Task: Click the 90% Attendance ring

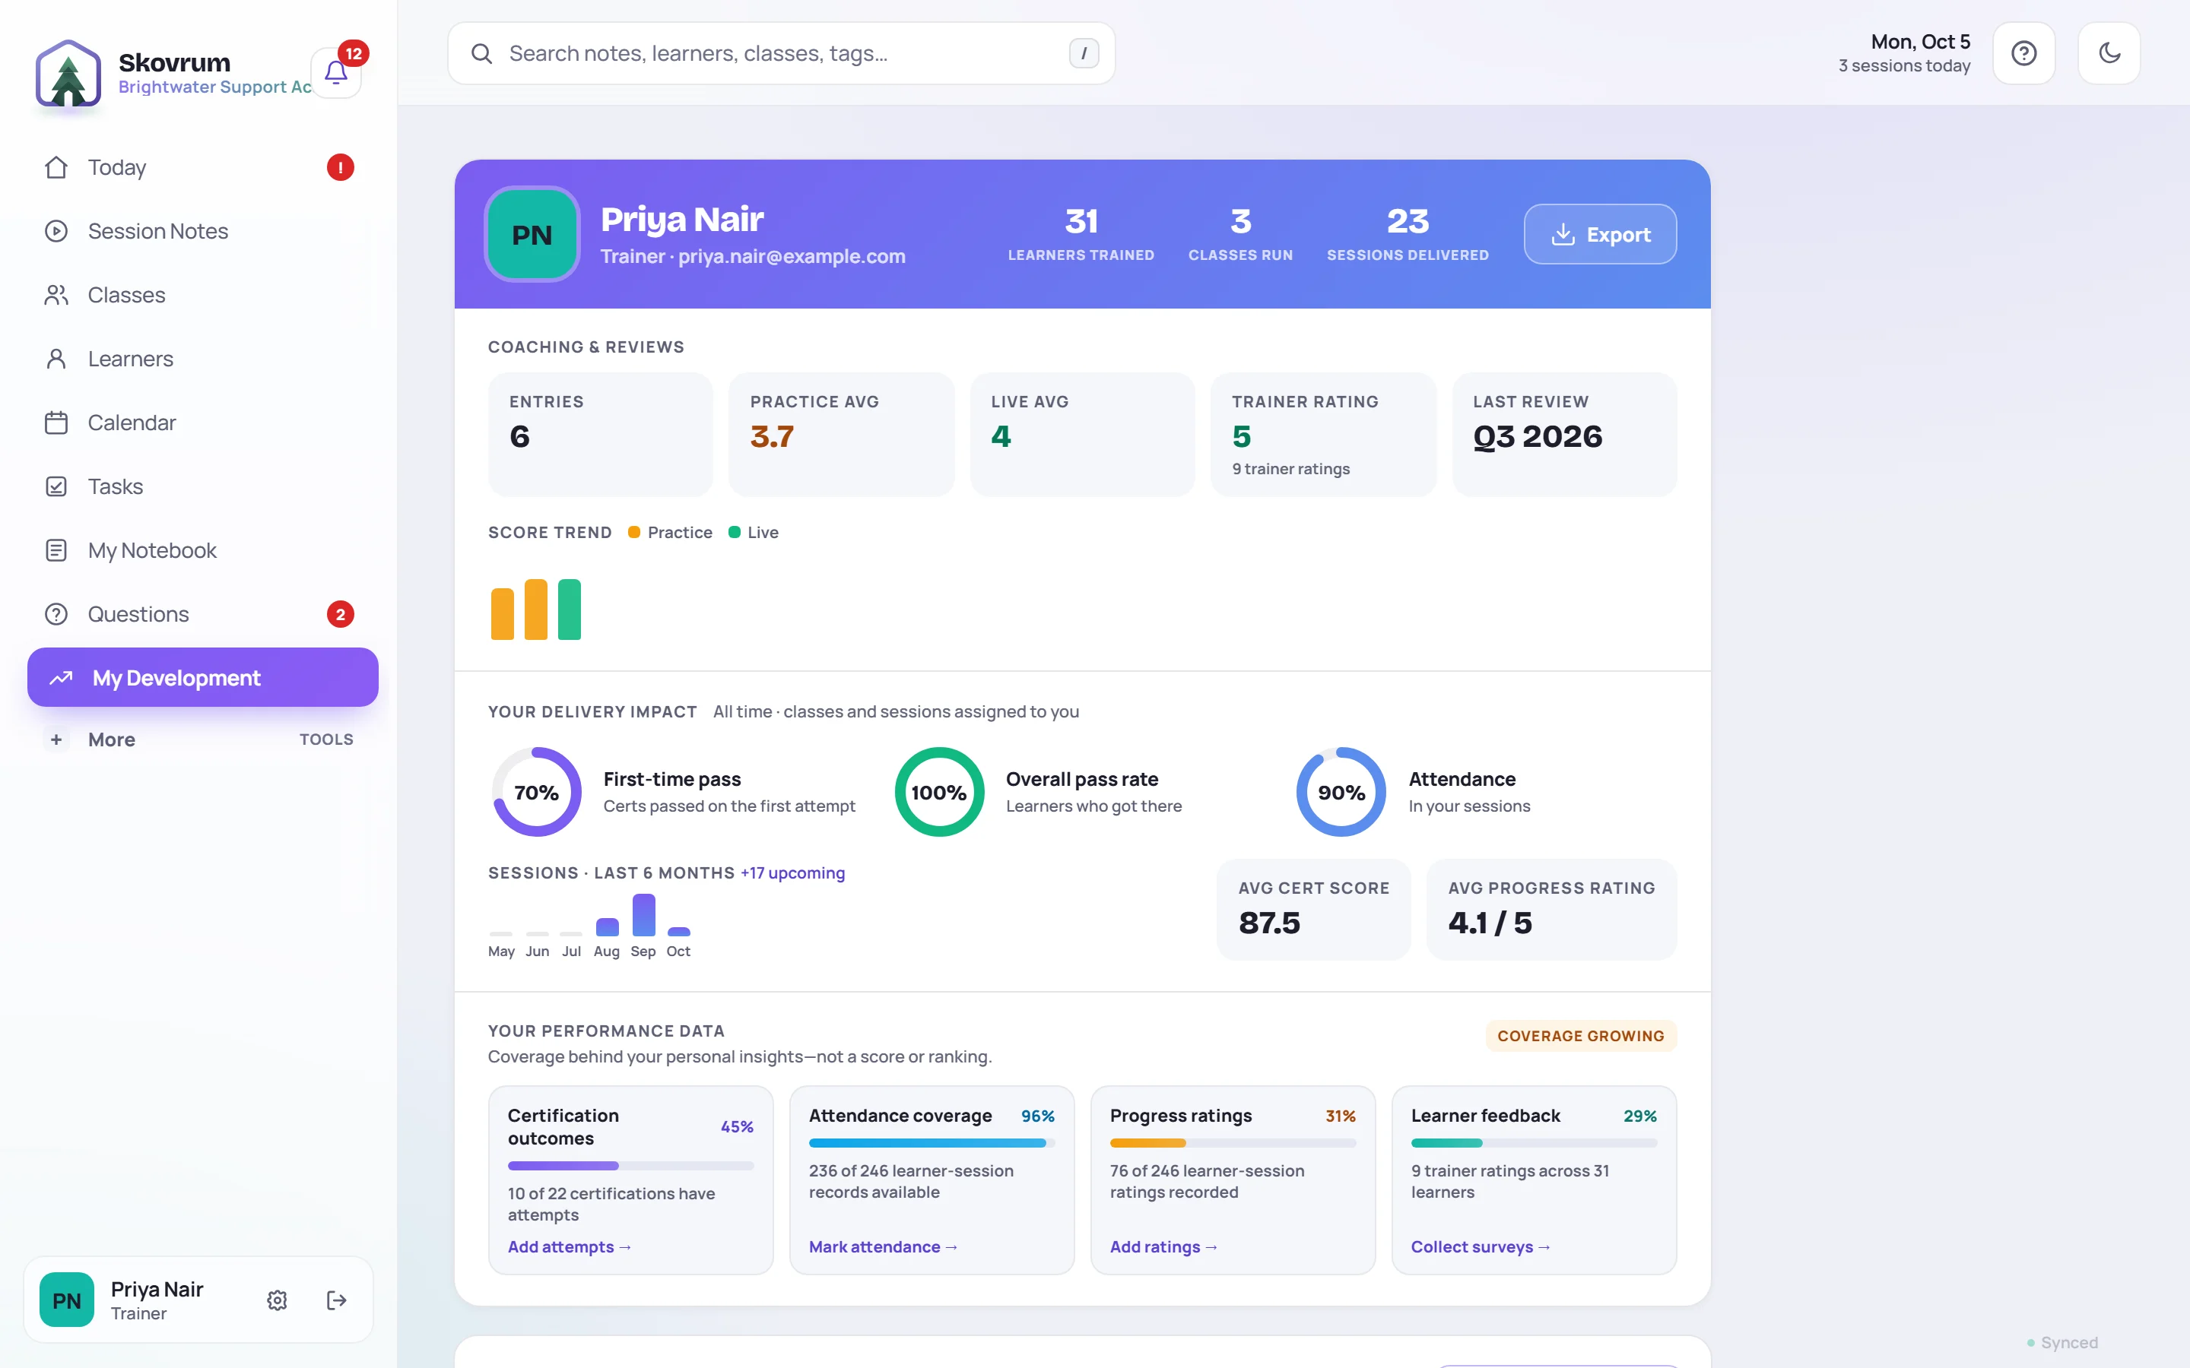Action: point(1341,792)
